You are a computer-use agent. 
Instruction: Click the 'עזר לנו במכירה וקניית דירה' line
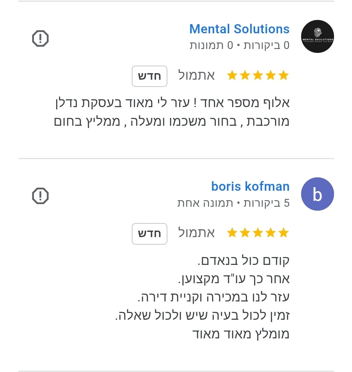(x=213, y=297)
